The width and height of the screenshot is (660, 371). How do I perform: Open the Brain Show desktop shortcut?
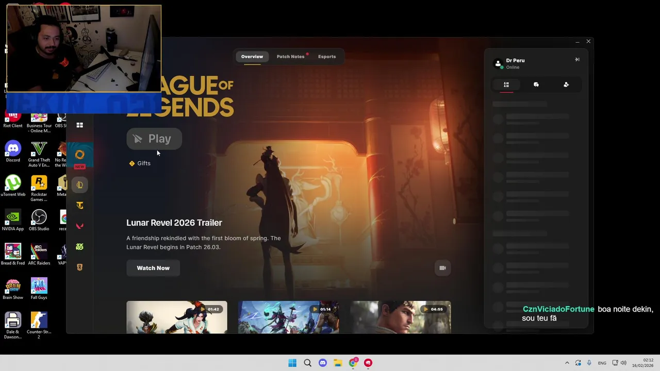(x=13, y=289)
